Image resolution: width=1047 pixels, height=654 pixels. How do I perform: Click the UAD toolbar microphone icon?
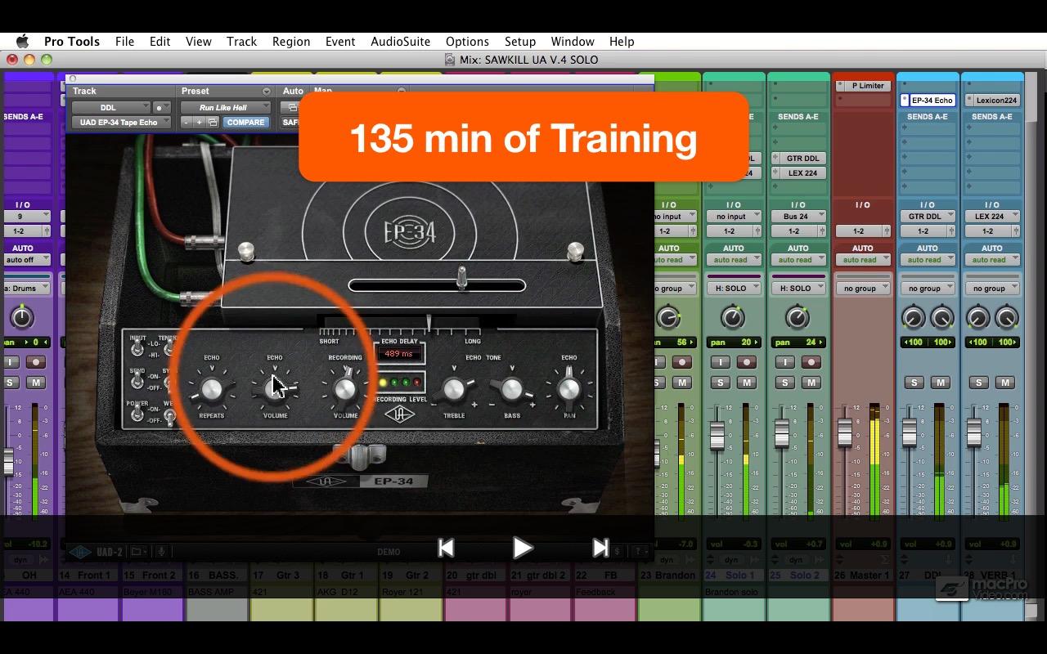pyautogui.click(x=162, y=552)
